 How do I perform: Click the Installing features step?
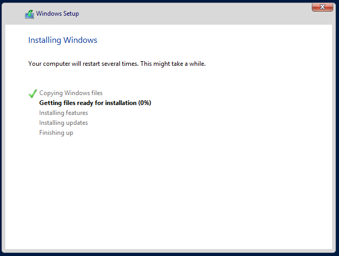[64, 113]
